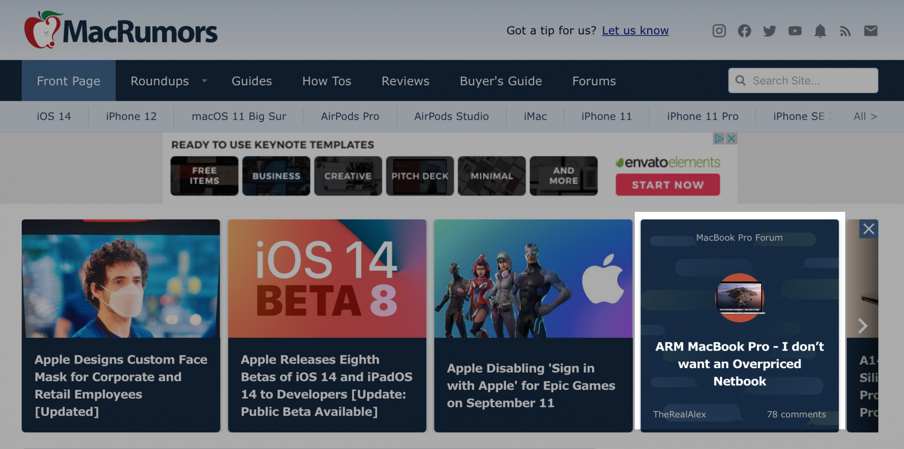This screenshot has width=904, height=449.
Task: Click the search magnifier icon
Action: (740, 80)
